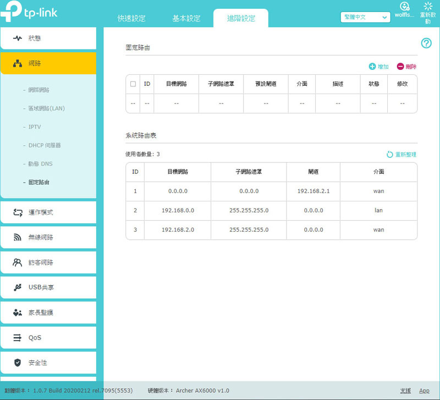The height and width of the screenshot is (400, 440).
Task: Click the 刪除 delete route button
Action: click(406, 67)
